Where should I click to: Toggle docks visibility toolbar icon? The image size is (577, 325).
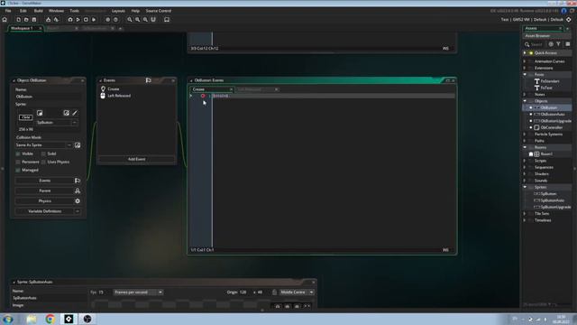click(x=167, y=20)
